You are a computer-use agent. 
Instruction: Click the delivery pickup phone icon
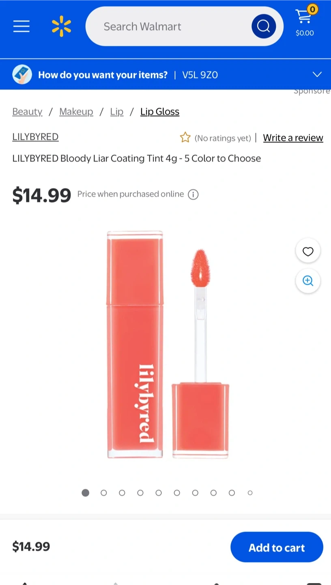22,74
